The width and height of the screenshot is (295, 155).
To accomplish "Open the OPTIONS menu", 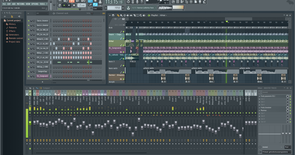I will [35, 4].
